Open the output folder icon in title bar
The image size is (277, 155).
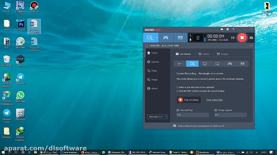click(222, 29)
